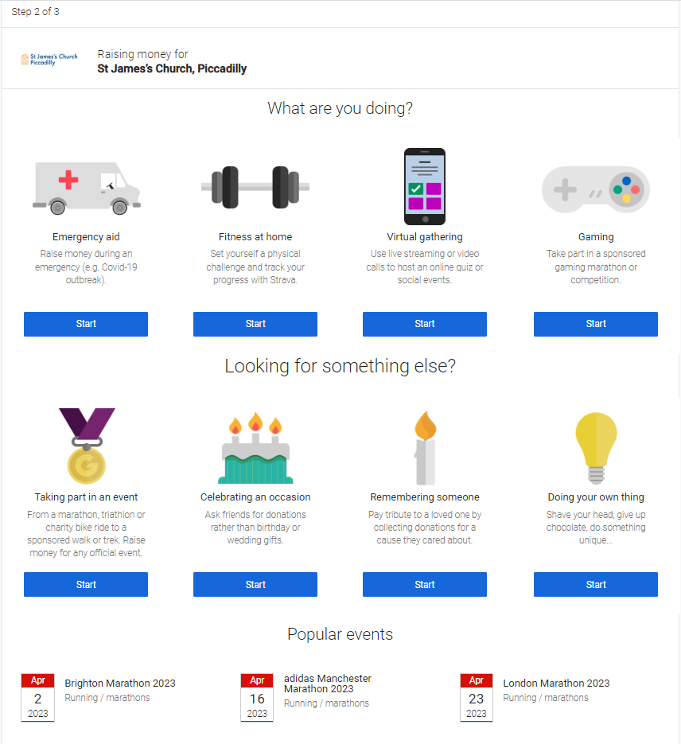Start a Virtual gathering fundraiser
681x744 pixels.
(425, 324)
